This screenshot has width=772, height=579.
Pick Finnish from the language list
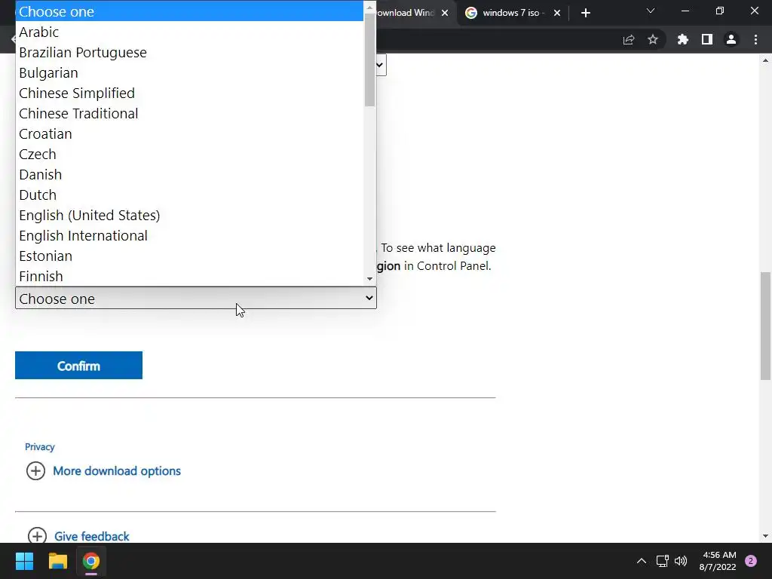coord(189,276)
